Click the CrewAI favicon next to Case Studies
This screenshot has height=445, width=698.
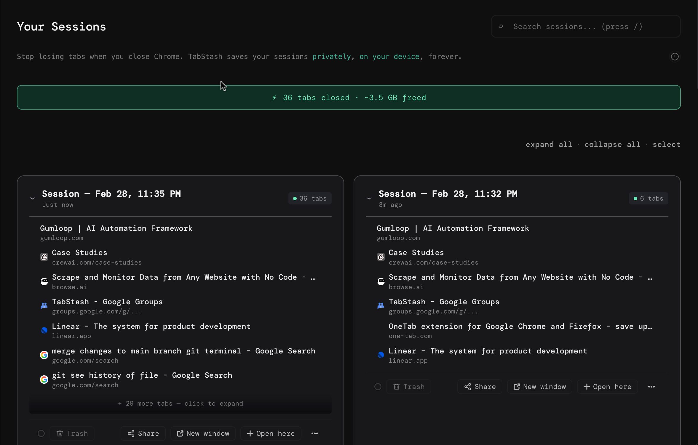pyautogui.click(x=44, y=257)
